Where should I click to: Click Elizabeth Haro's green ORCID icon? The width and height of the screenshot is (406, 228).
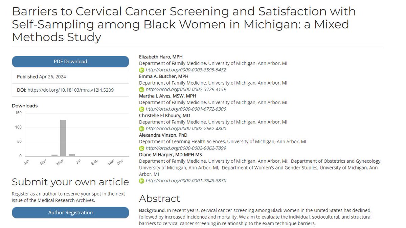tap(141, 71)
